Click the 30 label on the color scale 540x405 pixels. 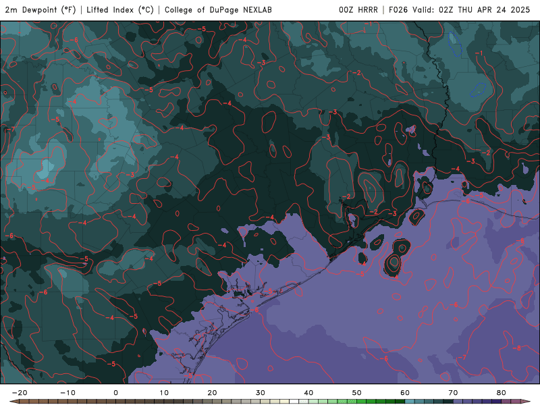[x=261, y=393]
